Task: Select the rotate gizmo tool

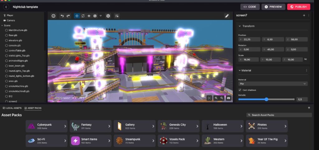Action: click(x=83, y=16)
